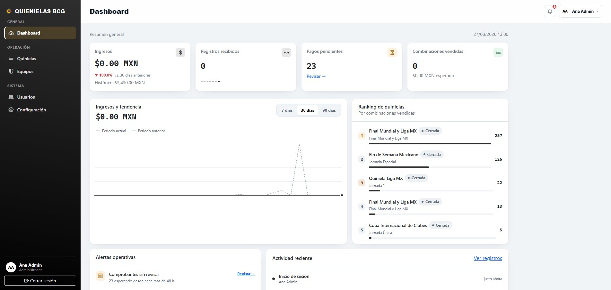Click the dollar icon on Ingresos card

[180, 52]
